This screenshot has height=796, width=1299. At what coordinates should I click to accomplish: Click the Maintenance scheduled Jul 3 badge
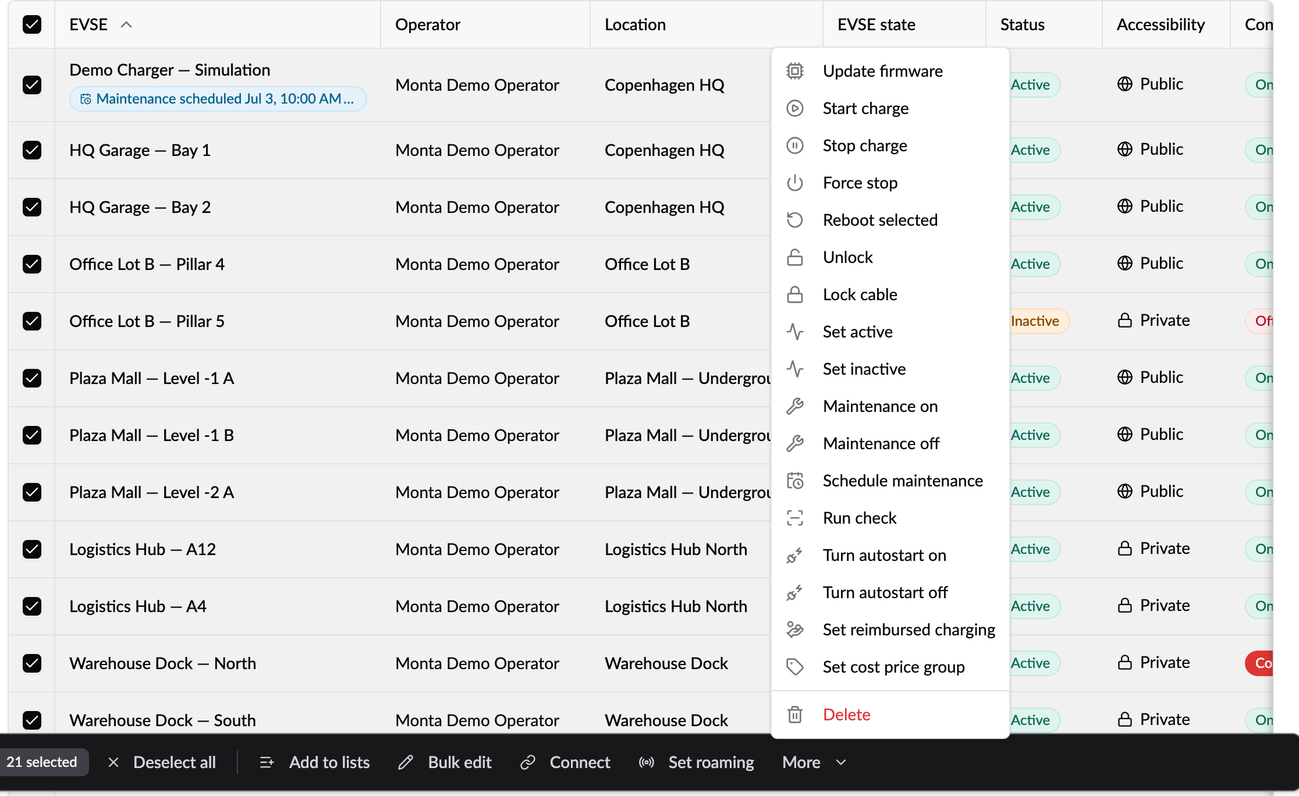click(218, 99)
